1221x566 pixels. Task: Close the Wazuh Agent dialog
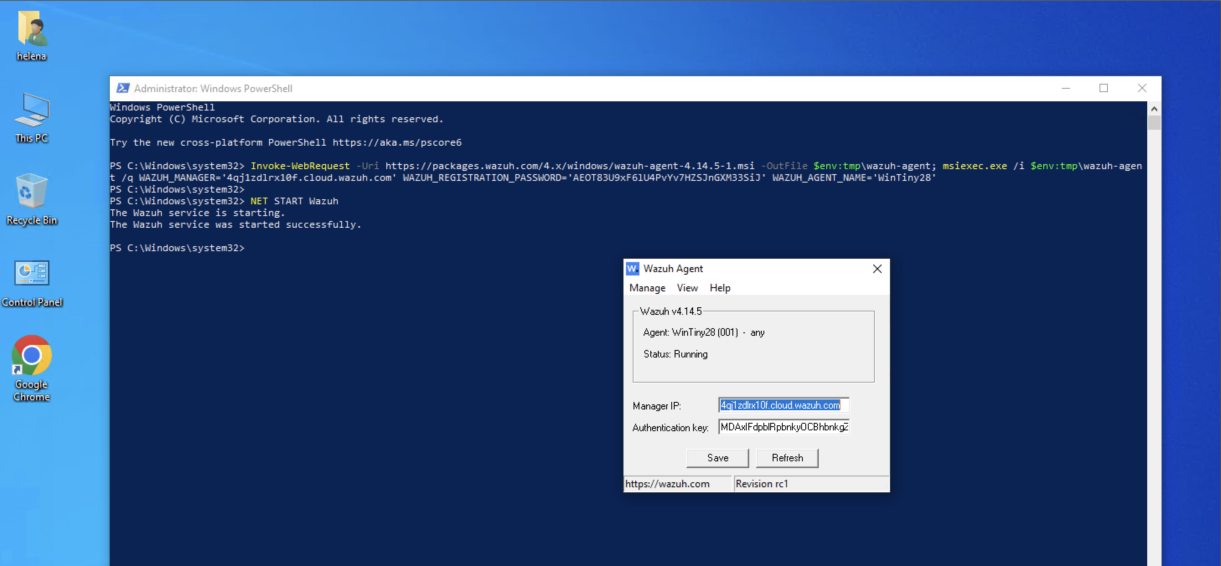[877, 268]
